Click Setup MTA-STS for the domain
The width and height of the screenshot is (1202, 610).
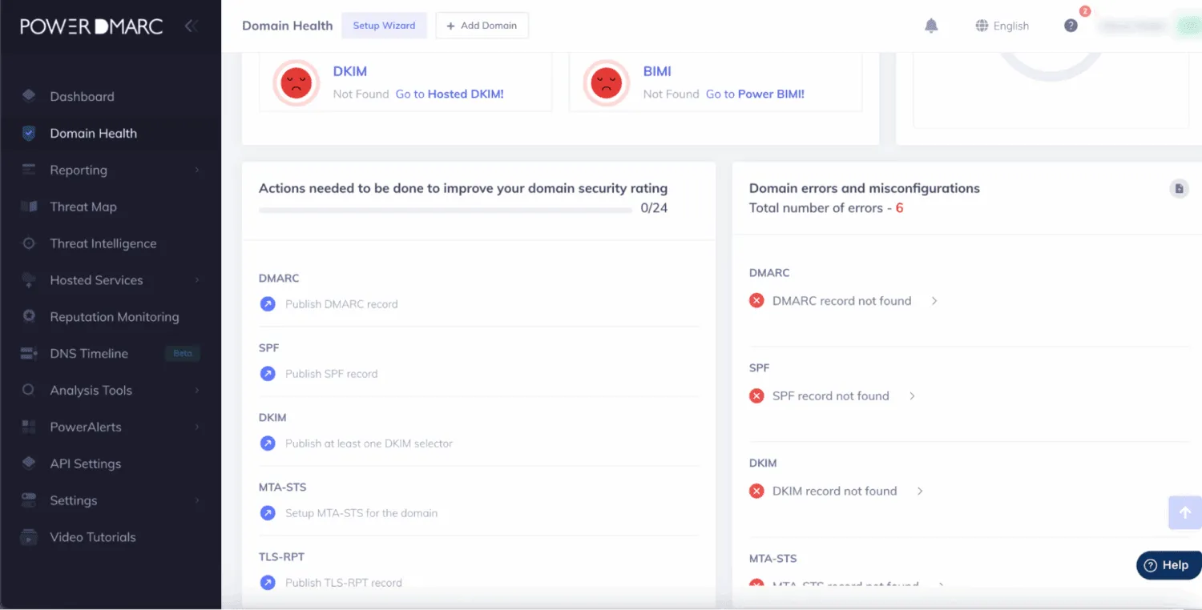tap(361, 513)
